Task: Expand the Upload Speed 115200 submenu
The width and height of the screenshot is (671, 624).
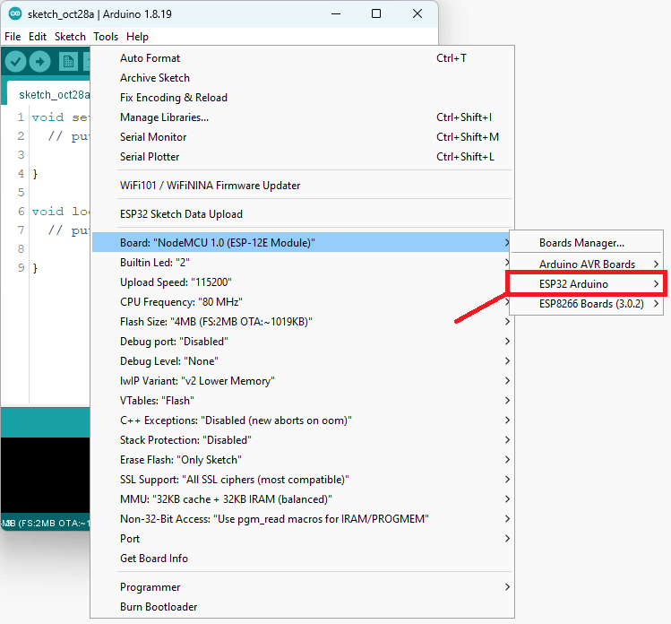Action: coord(302,282)
